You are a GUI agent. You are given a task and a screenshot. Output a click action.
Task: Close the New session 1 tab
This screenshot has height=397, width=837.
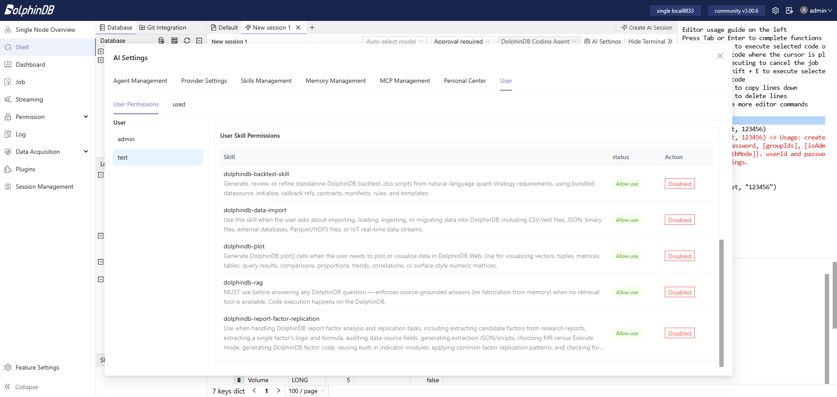[298, 27]
